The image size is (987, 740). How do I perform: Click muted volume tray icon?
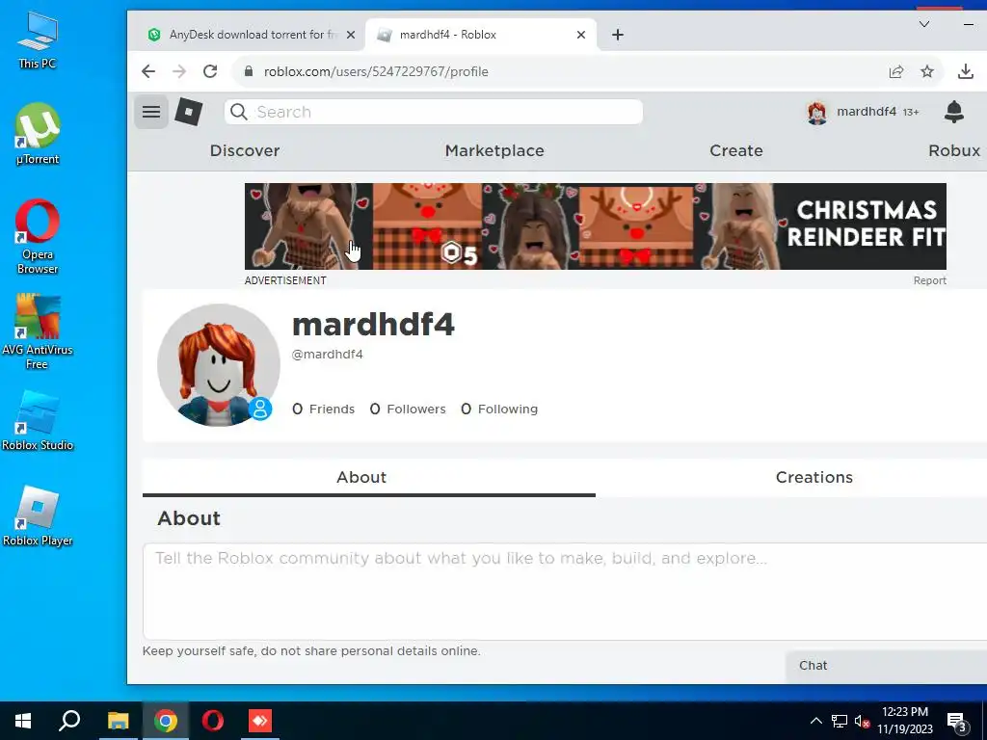point(862,721)
